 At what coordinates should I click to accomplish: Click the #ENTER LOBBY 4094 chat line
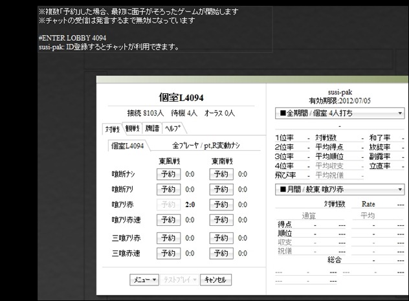(x=72, y=38)
